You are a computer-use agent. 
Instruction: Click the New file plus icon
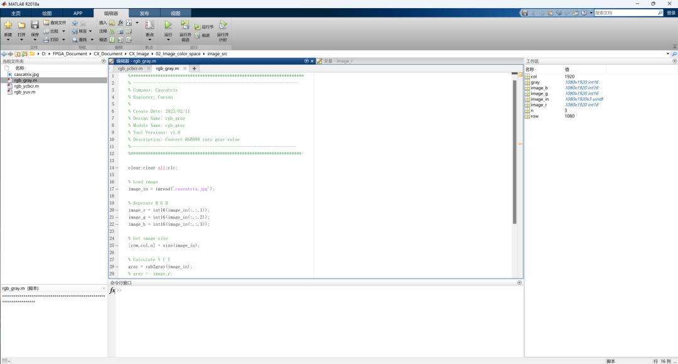click(8, 24)
